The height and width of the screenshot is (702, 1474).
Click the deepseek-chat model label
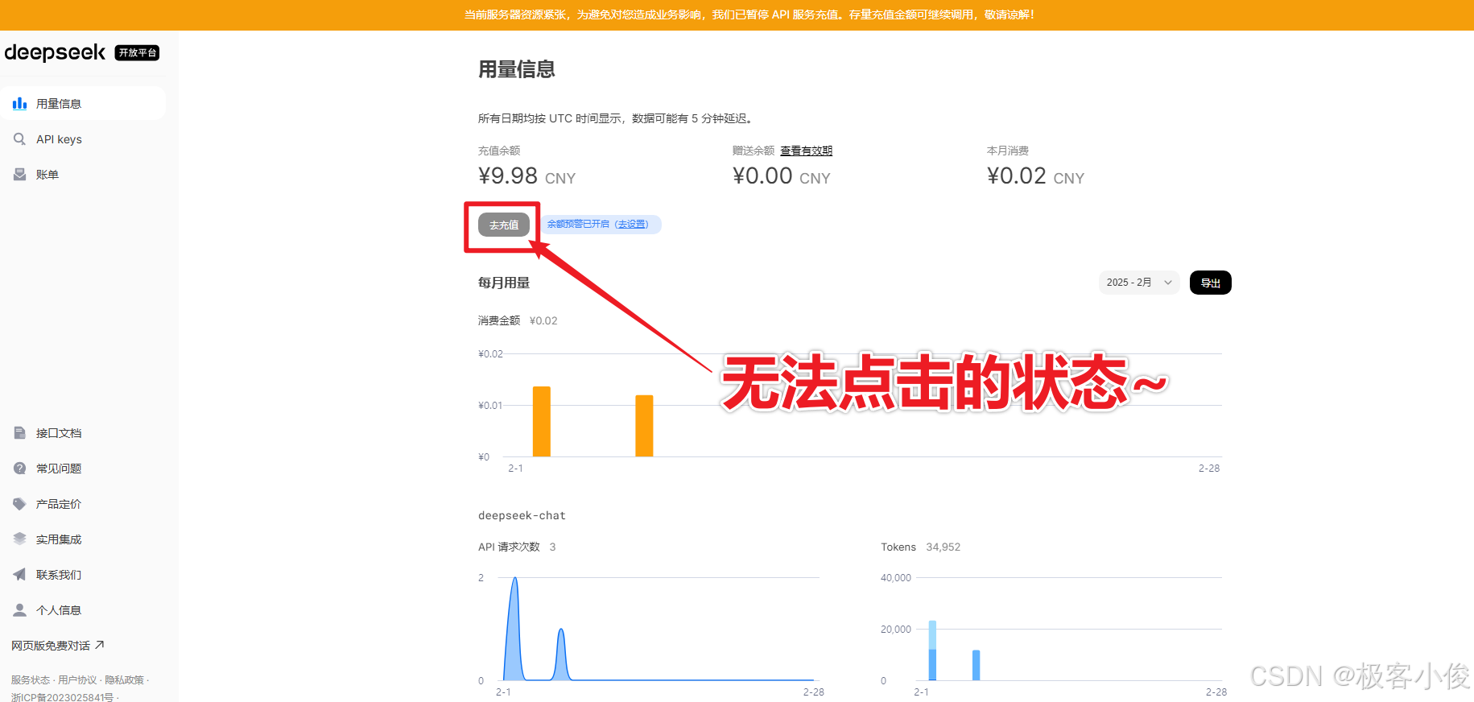point(522,515)
